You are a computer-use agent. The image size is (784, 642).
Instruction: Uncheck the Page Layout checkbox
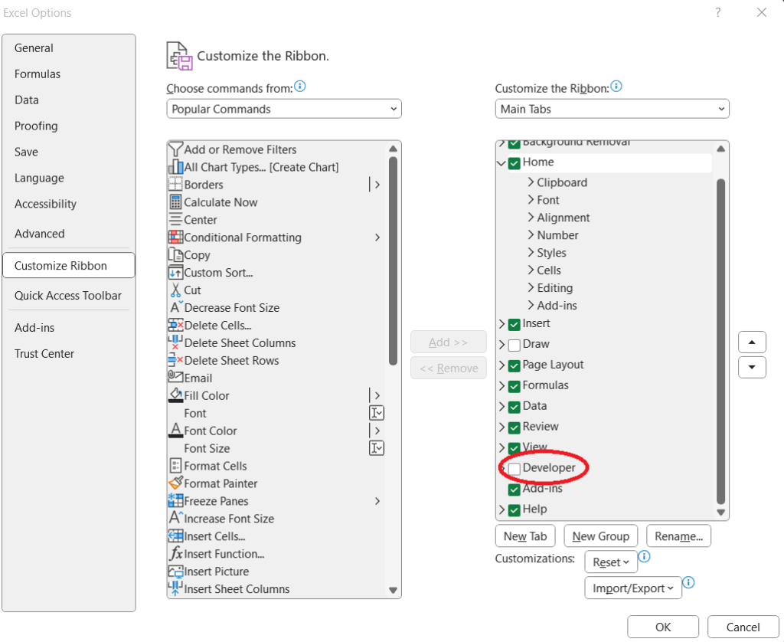(514, 365)
